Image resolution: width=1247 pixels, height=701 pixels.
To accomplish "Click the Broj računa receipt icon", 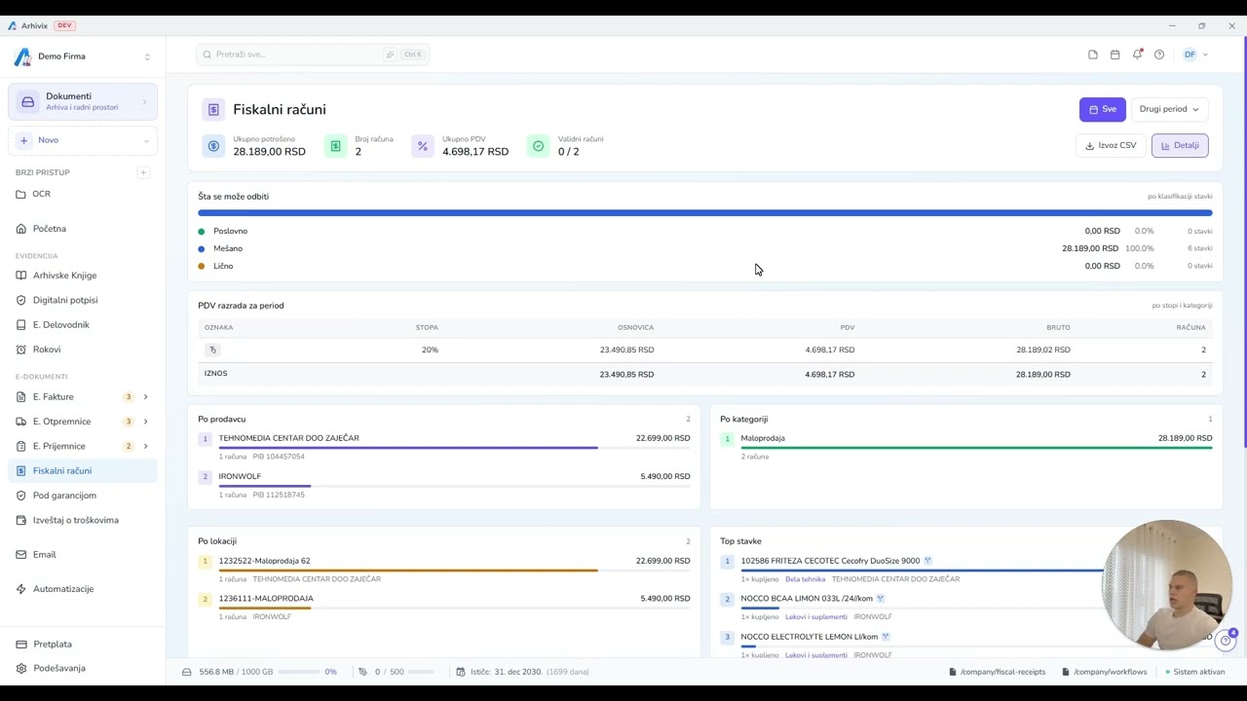I will coord(335,146).
